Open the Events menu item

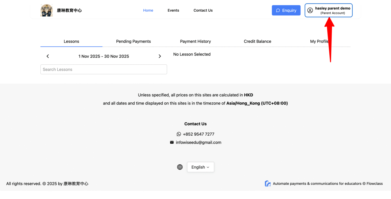173,10
